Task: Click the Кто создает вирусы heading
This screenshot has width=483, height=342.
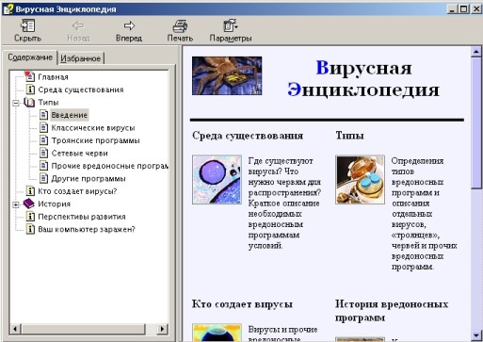Action: point(242,304)
